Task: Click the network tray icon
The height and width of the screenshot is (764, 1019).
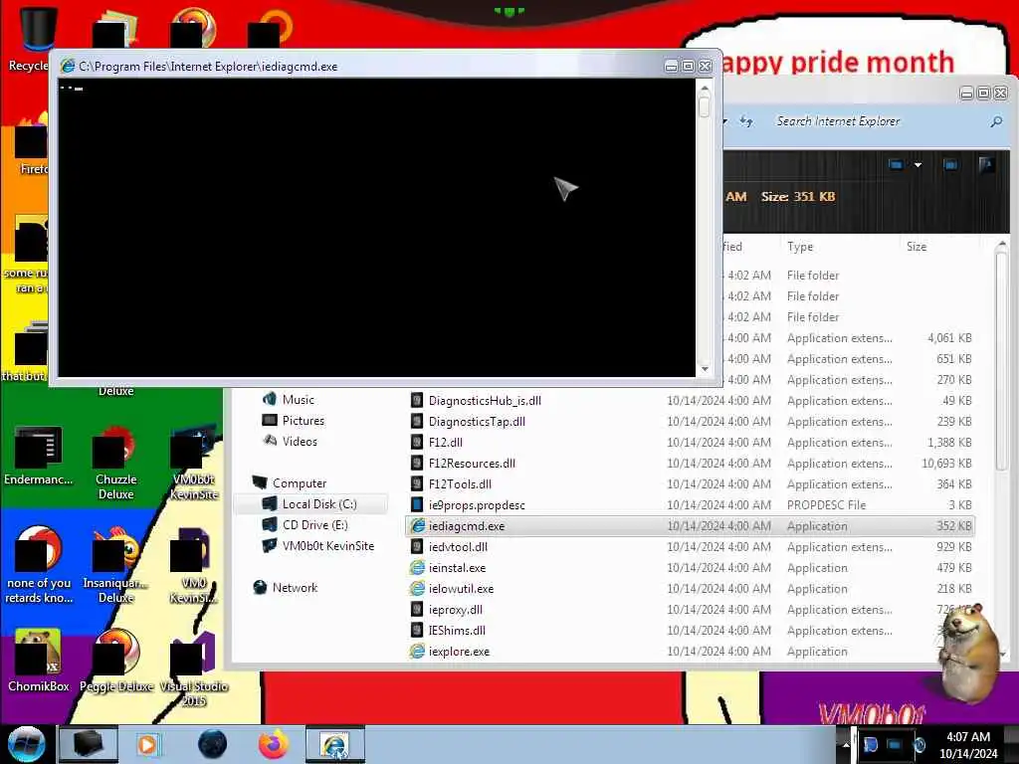Action: pyautogui.click(x=896, y=744)
